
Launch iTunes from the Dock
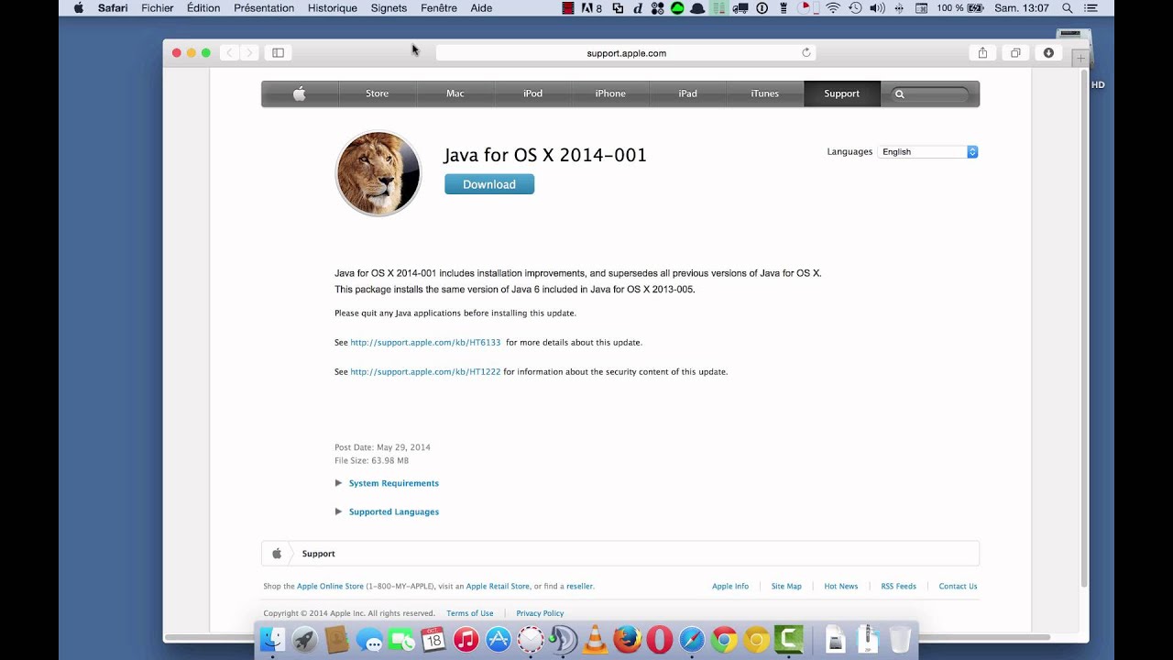[466, 639]
